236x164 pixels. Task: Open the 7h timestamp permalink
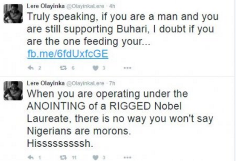tap(112, 83)
